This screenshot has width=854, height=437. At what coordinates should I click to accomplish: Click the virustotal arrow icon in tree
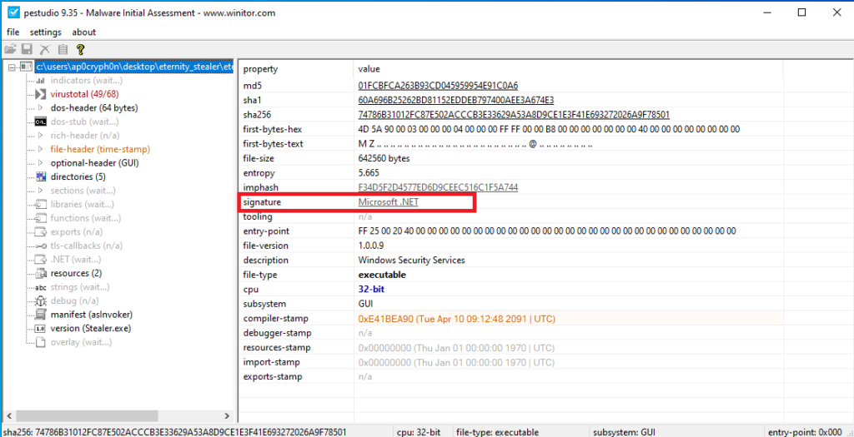coord(40,94)
